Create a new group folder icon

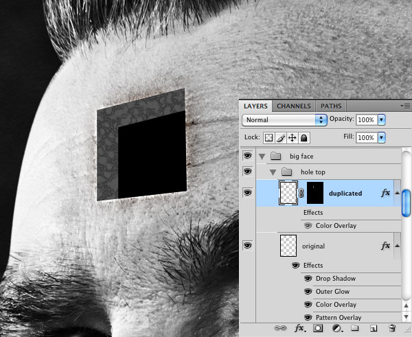[x=355, y=328]
